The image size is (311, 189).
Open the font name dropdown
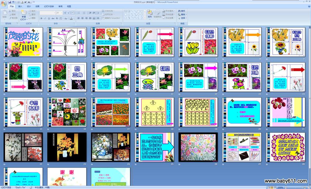coord(54,13)
